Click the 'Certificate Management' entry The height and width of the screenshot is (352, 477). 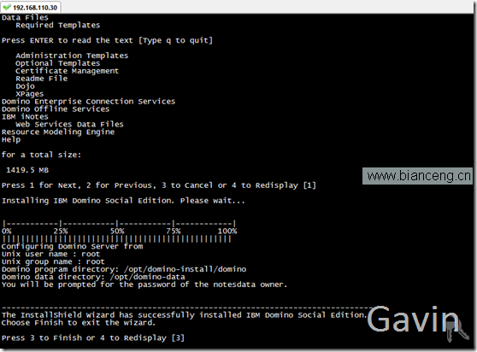coord(68,71)
